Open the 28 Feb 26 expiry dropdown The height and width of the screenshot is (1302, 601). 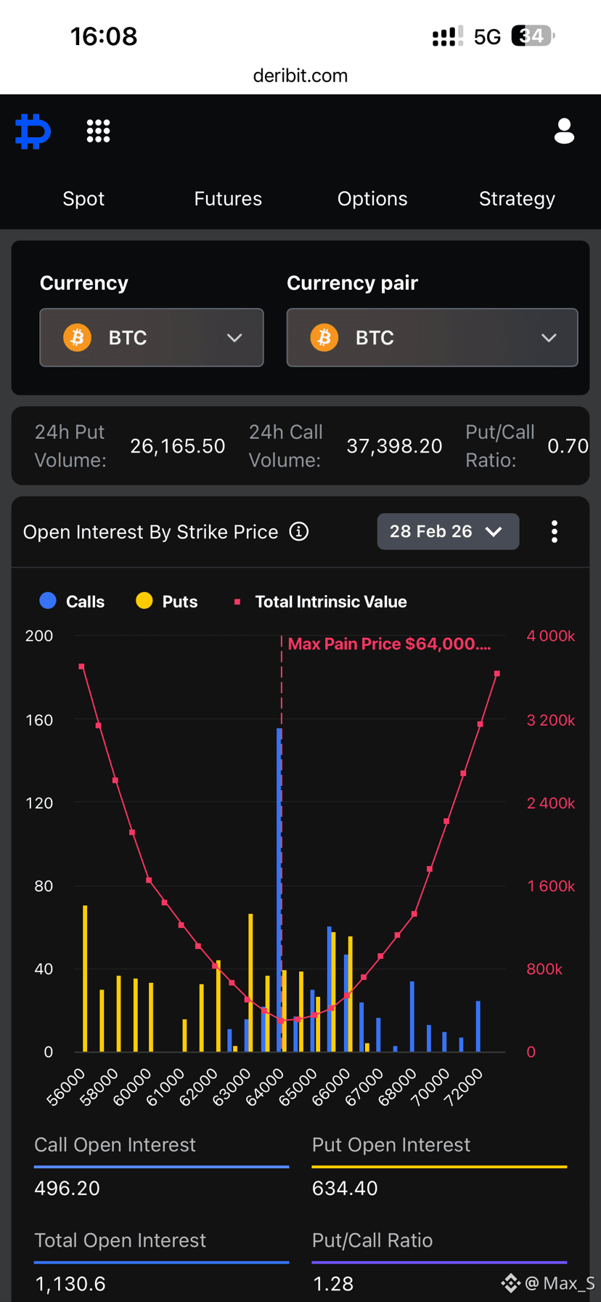(x=448, y=532)
